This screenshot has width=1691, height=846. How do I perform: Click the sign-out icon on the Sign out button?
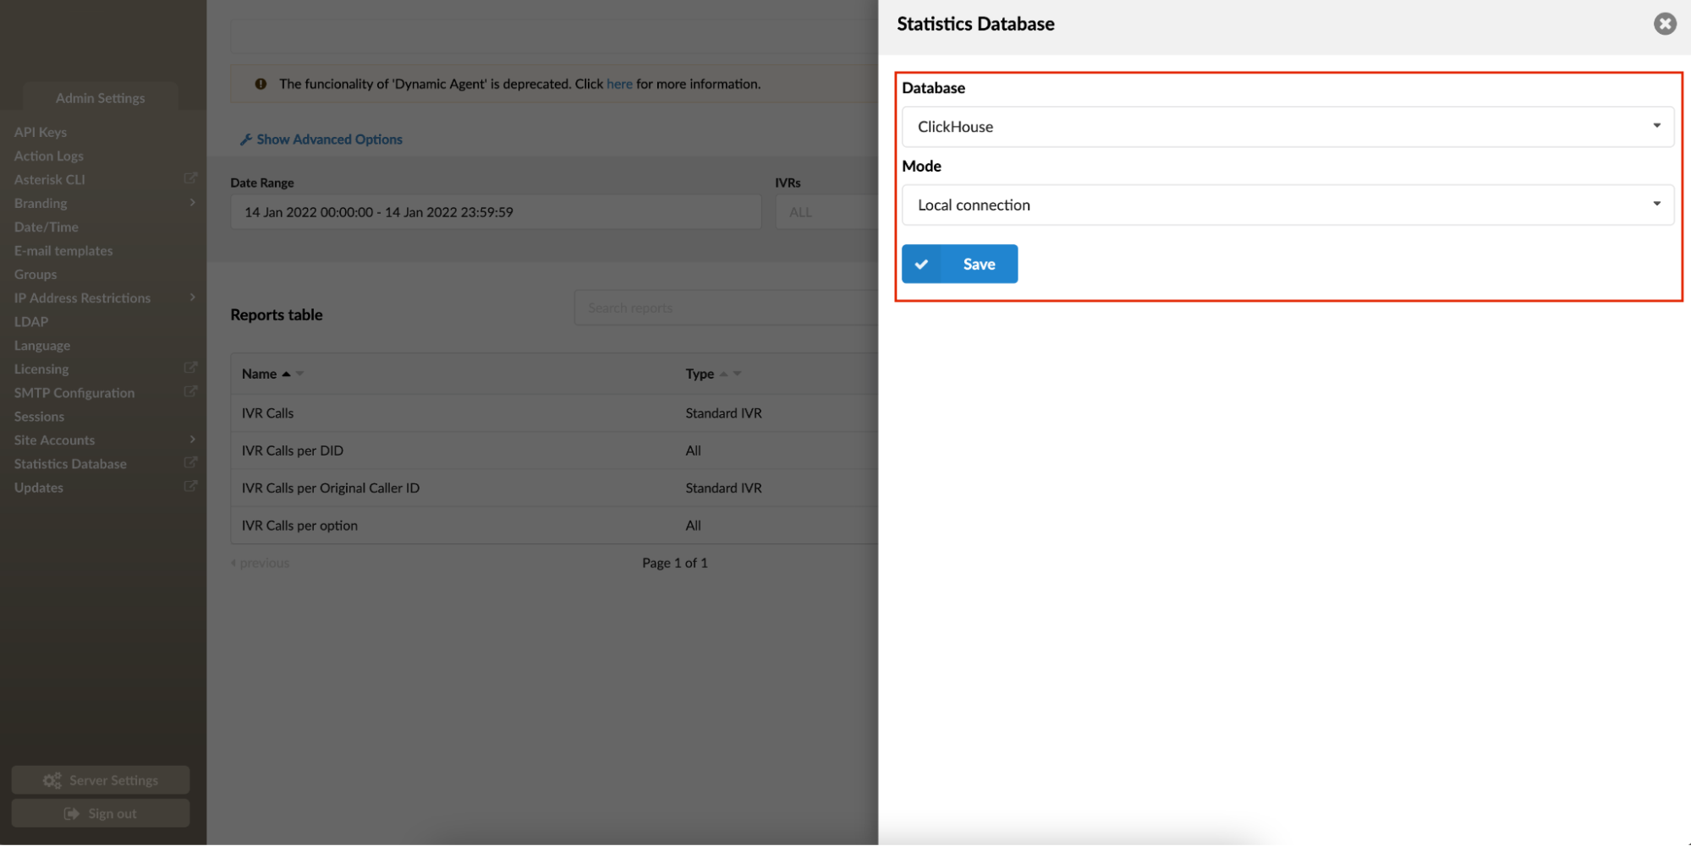tap(71, 812)
